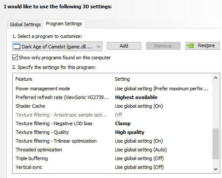Image resolution: width=222 pixels, height=178 pixels.
Task: Select the Program Settings tab
Action: pyautogui.click(x=64, y=24)
